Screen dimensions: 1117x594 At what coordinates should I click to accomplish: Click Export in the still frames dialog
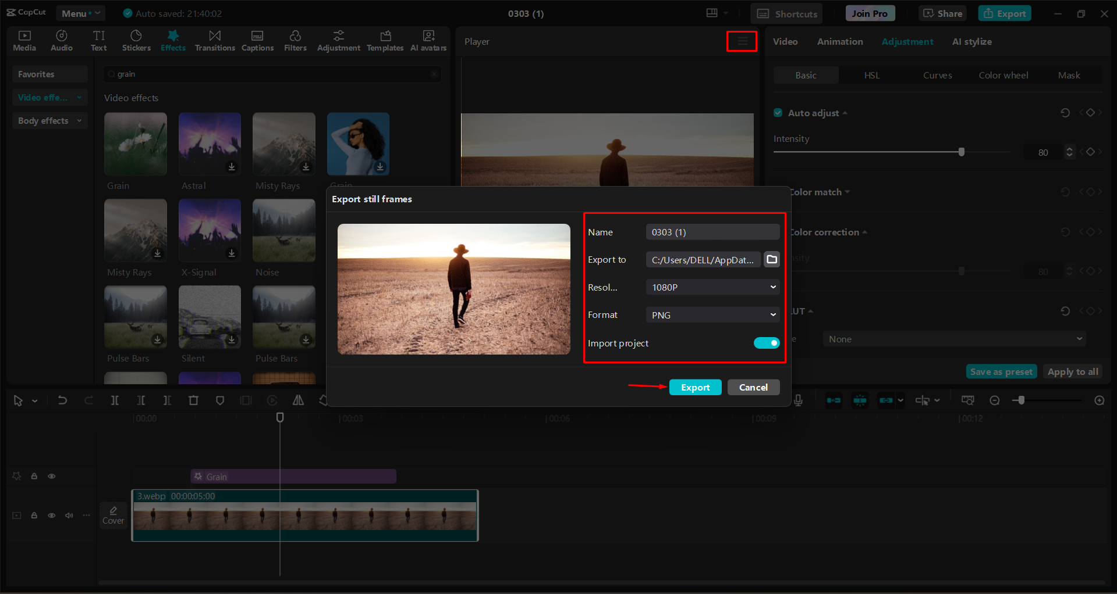click(x=695, y=387)
